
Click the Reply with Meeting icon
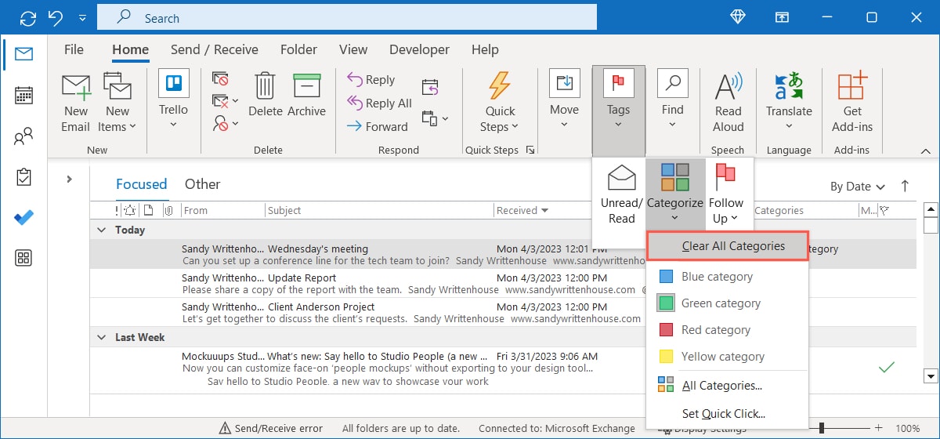coord(430,86)
